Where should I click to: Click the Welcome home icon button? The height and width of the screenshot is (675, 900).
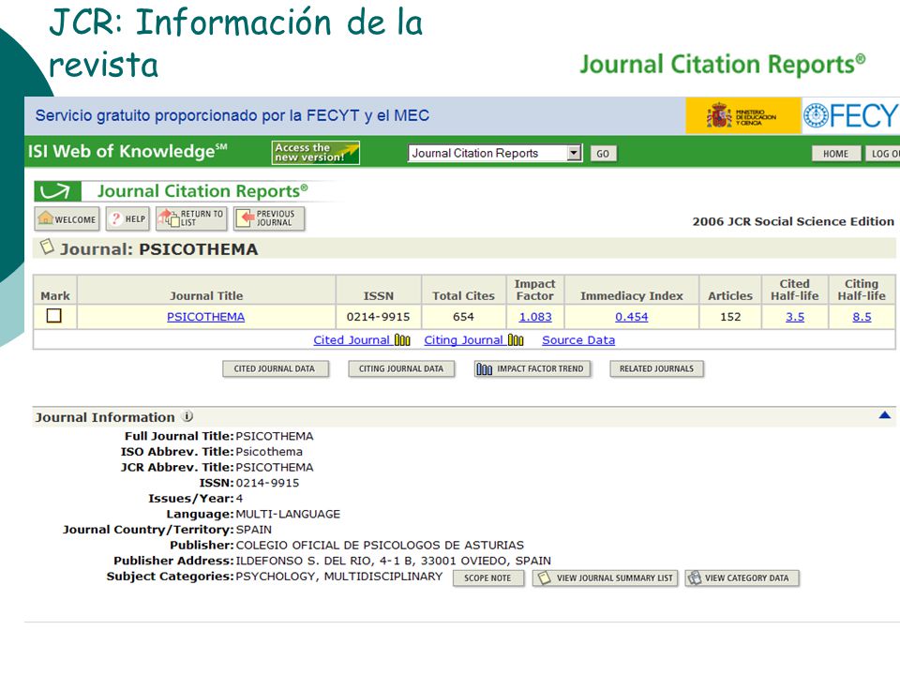tap(67, 219)
